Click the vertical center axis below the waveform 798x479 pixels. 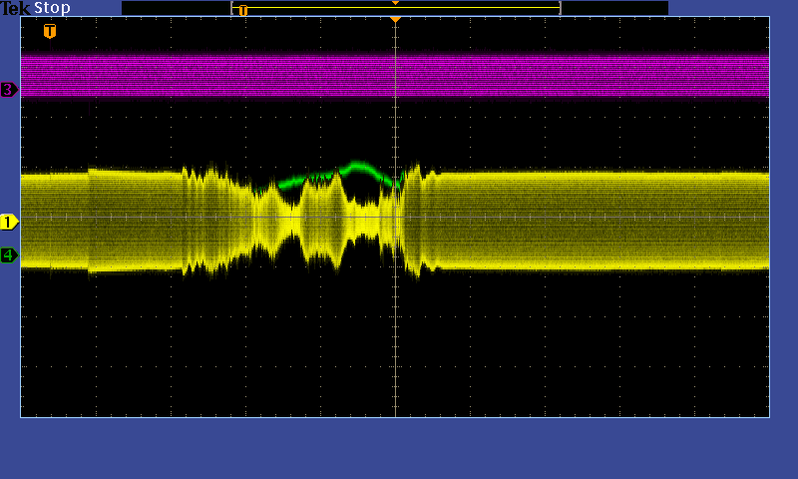pos(395,349)
